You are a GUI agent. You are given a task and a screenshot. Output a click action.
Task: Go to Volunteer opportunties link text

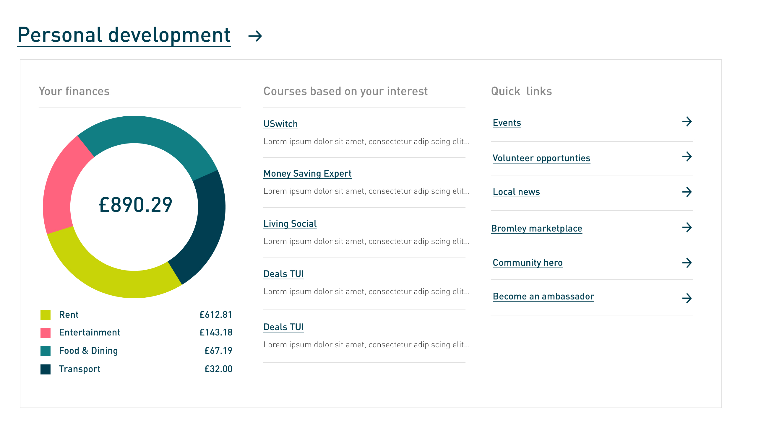click(x=541, y=158)
